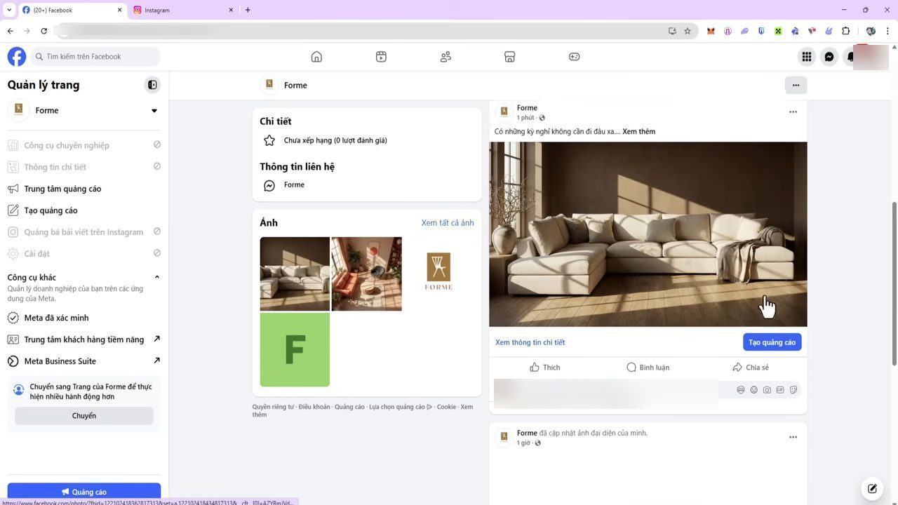Click the Điều khoản footer link
This screenshot has width=898, height=505.
tap(314, 407)
